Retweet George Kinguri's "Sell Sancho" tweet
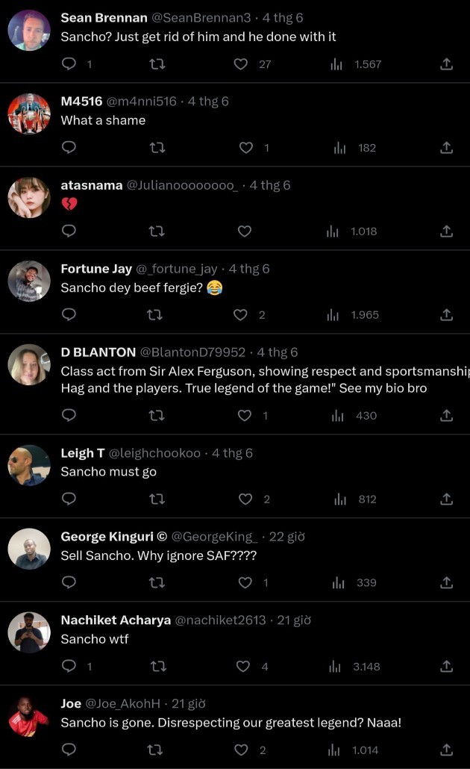The image size is (470, 769). click(157, 582)
